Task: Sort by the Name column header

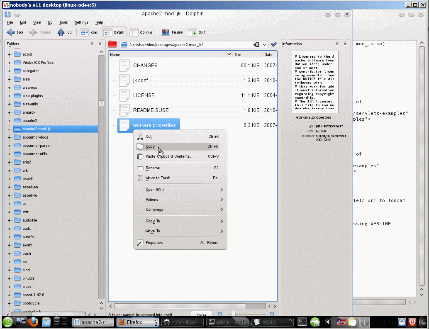Action: (x=170, y=54)
